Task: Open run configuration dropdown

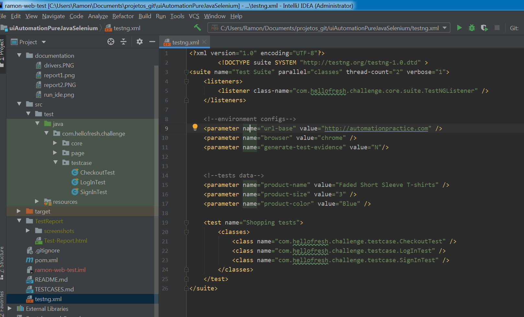Action: click(x=445, y=28)
